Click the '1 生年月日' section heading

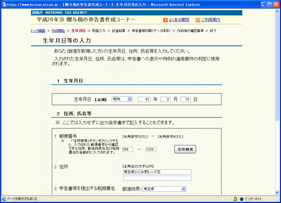70,81
